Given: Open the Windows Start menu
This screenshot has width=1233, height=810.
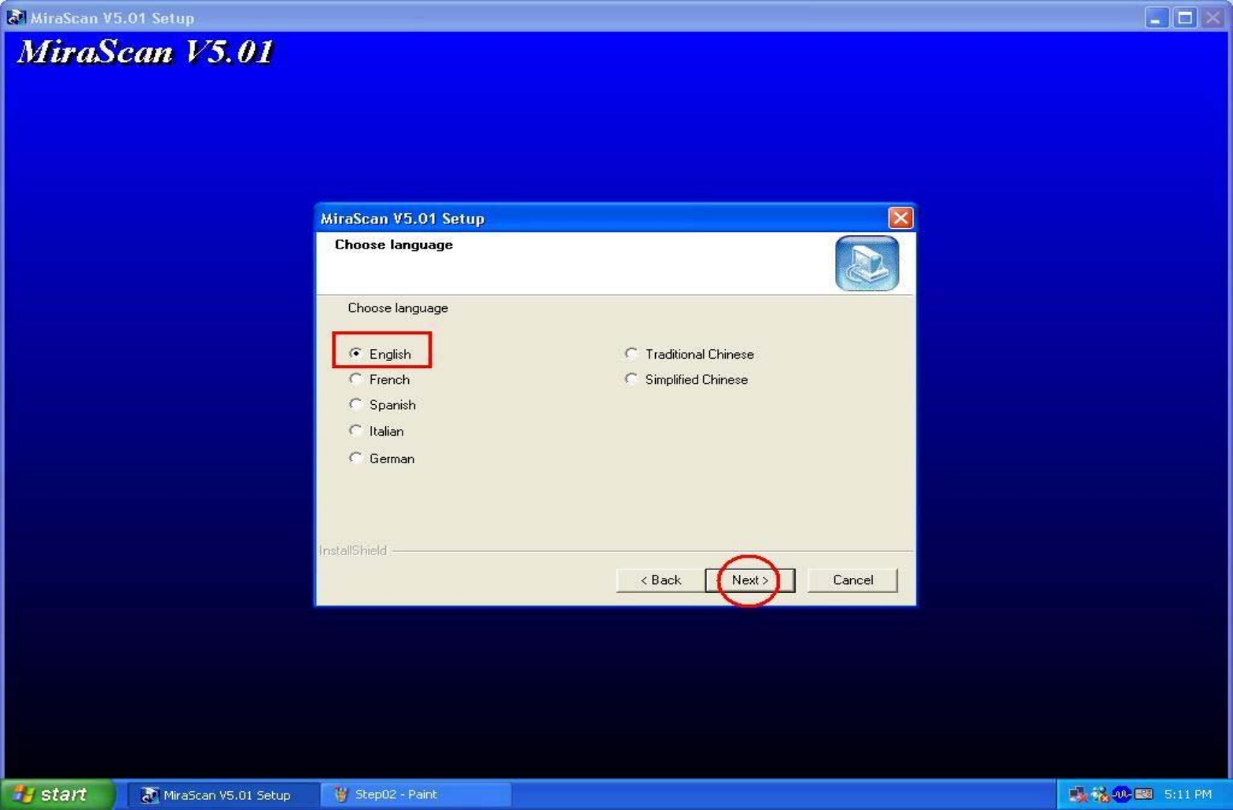Looking at the screenshot, I should pos(57,794).
